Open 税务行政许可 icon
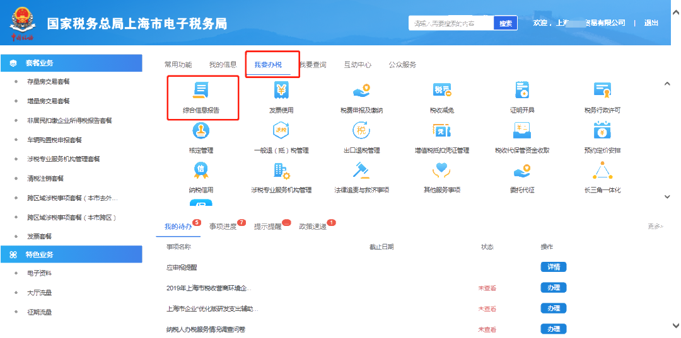This screenshot has height=338, width=681. (602, 90)
